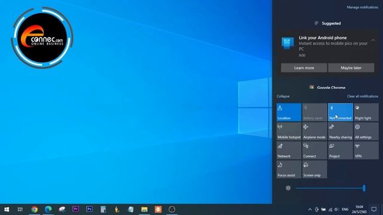Launch Google Chrome from the taskbar
Viewport: 383px width, 215px height.
35,210
